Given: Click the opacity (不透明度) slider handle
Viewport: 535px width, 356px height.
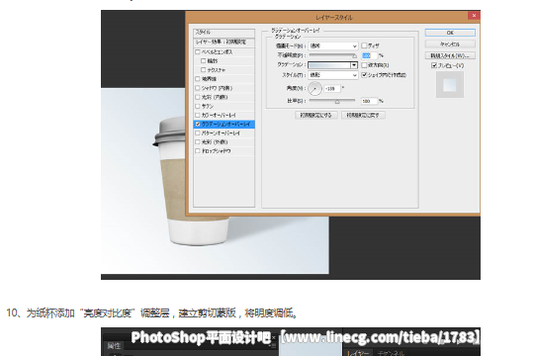Looking at the screenshot, I should point(354,56).
